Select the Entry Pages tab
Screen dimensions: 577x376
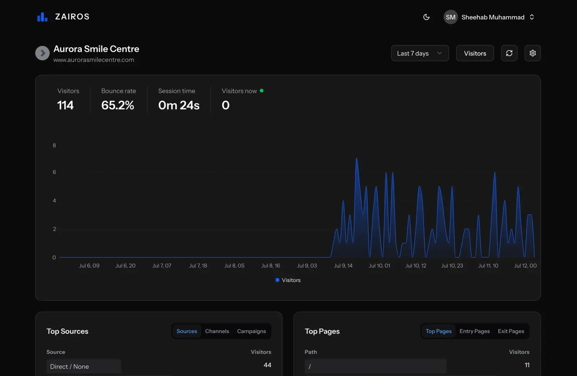click(474, 331)
